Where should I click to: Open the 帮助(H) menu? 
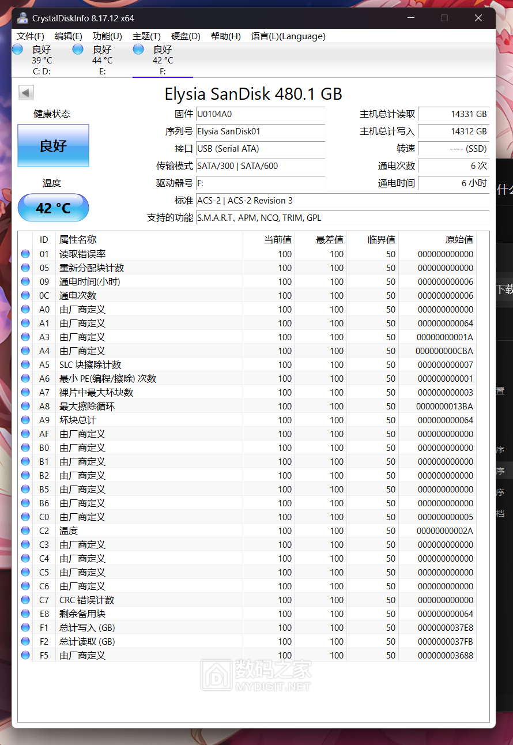225,36
